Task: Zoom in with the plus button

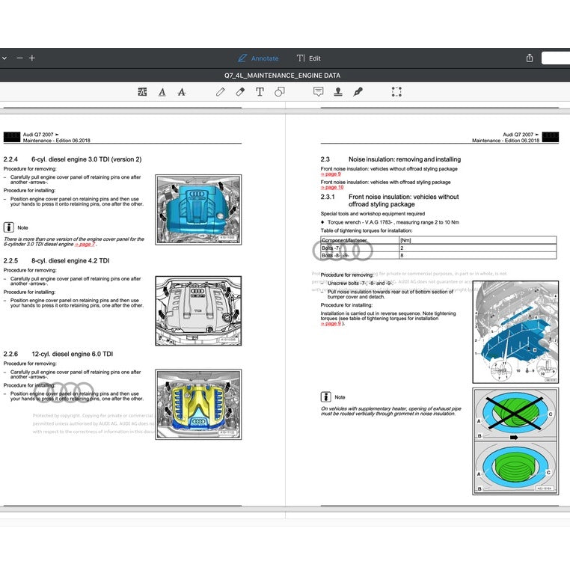Action: [32, 58]
